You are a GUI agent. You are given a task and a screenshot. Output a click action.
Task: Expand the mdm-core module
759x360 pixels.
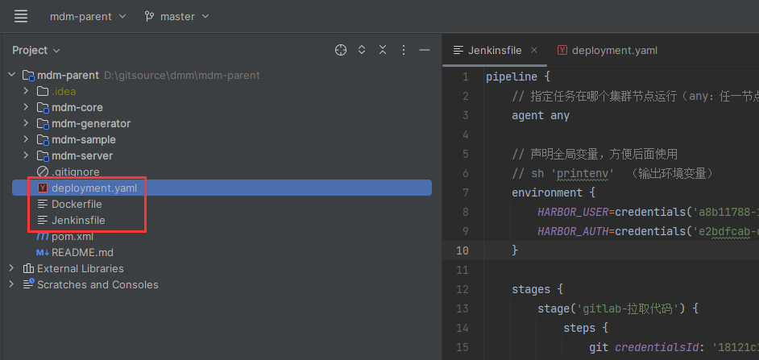point(26,107)
